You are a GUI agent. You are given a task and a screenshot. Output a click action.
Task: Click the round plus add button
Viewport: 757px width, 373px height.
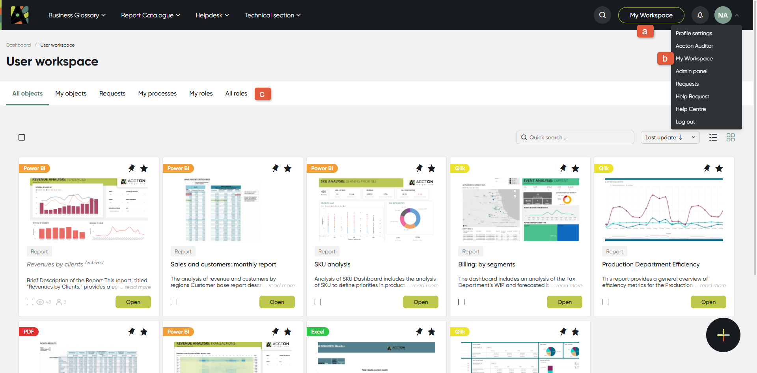coord(723,335)
